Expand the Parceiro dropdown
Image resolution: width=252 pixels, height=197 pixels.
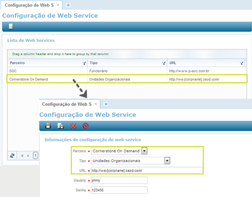[144, 151]
